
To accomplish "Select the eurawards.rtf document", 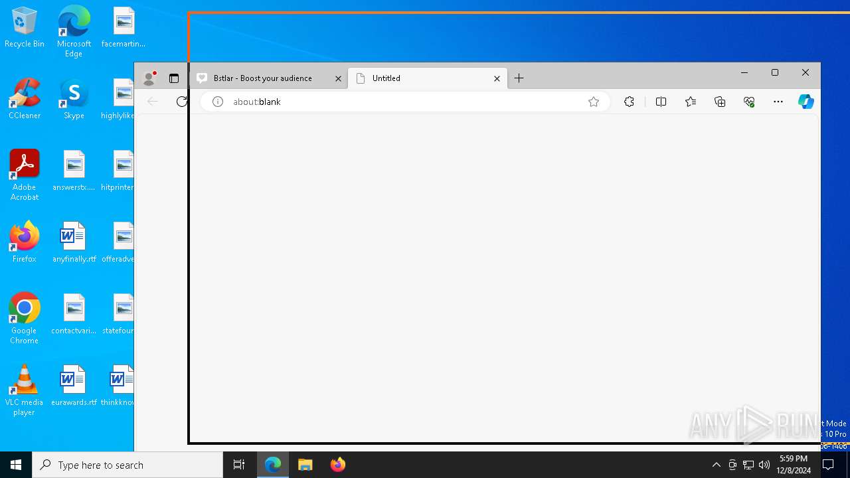I will [74, 386].
